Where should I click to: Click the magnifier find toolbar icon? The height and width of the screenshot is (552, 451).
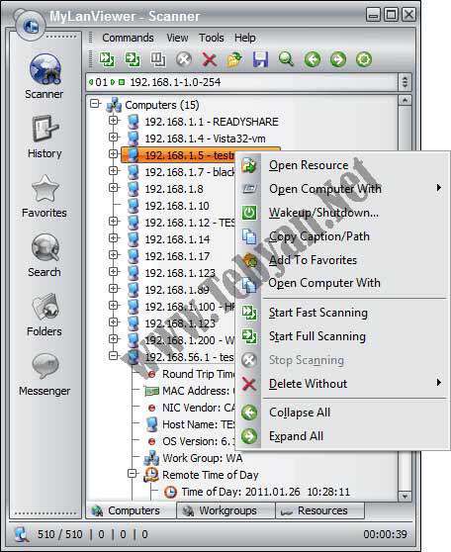tap(286, 59)
